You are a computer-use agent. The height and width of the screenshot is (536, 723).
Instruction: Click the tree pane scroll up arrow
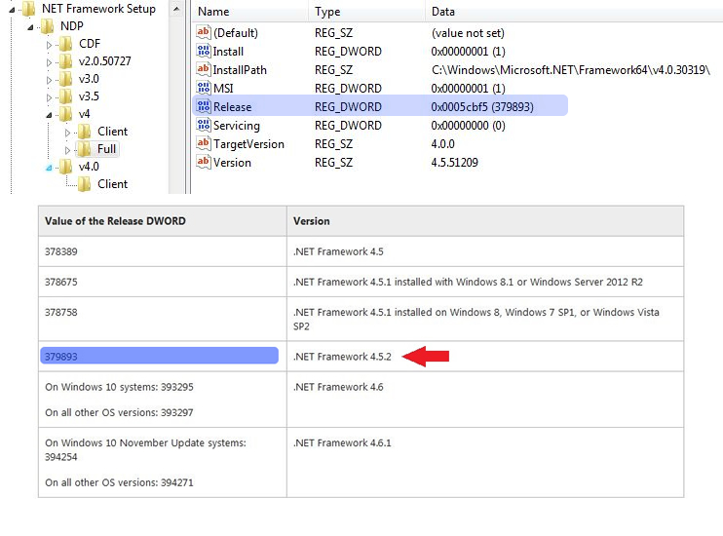point(176,9)
